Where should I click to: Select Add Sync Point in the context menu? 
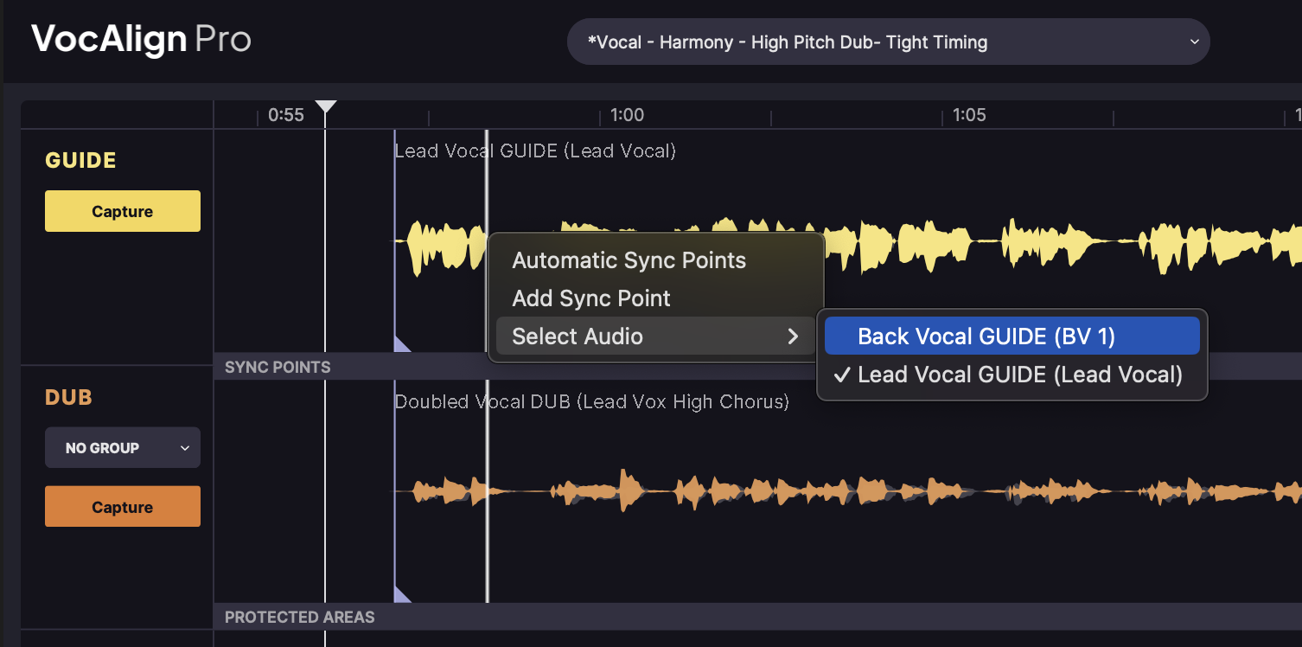point(591,298)
